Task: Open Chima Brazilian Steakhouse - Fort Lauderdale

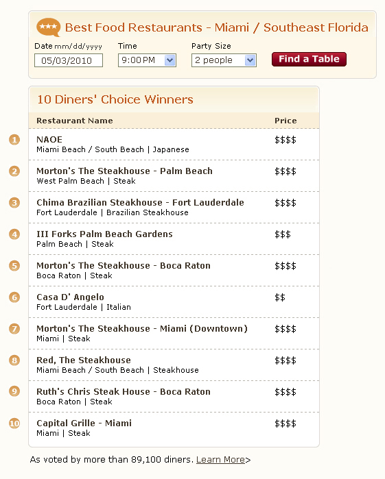Action: [x=140, y=203]
